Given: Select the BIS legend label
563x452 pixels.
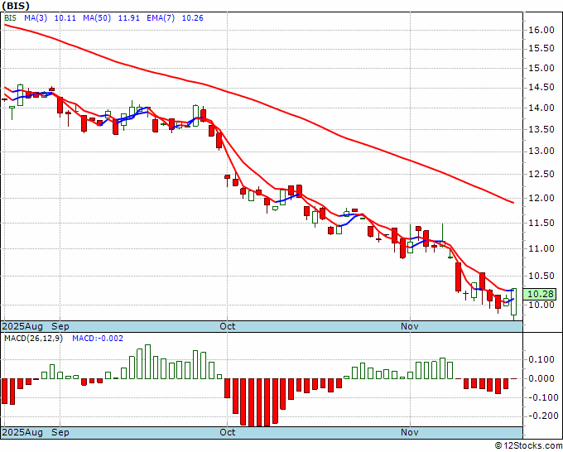Looking at the screenshot, I should click(x=10, y=17).
